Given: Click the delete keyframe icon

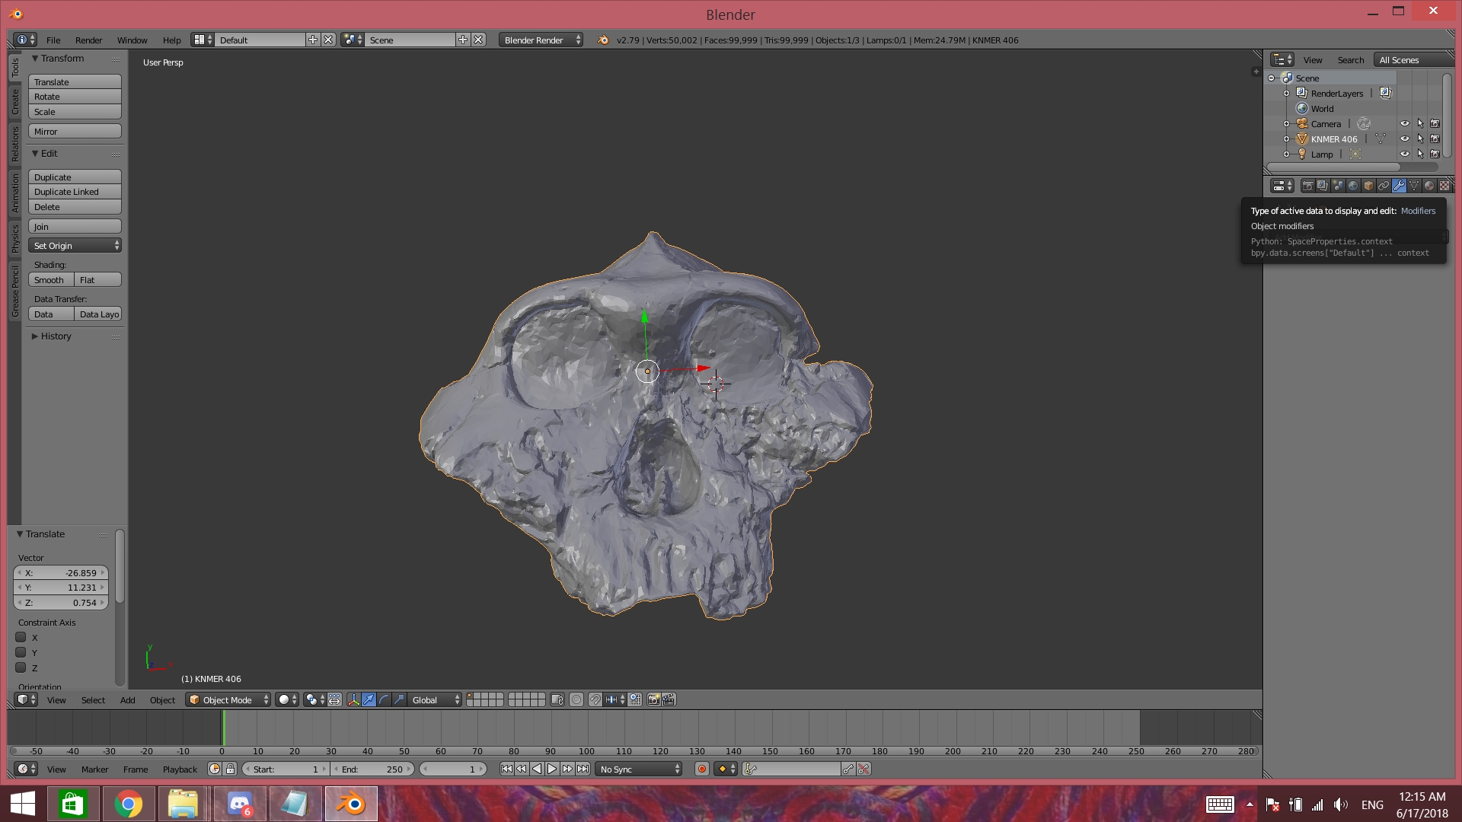Looking at the screenshot, I should 863,769.
